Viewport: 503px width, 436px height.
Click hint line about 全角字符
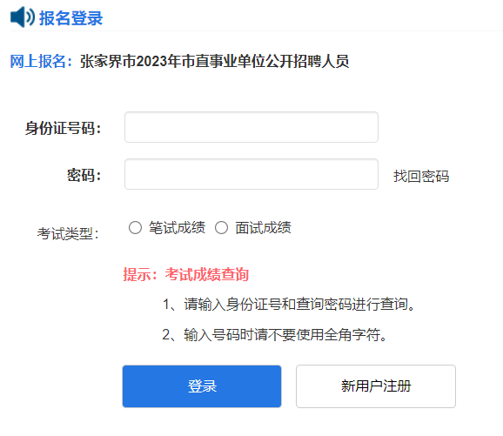coord(275,335)
